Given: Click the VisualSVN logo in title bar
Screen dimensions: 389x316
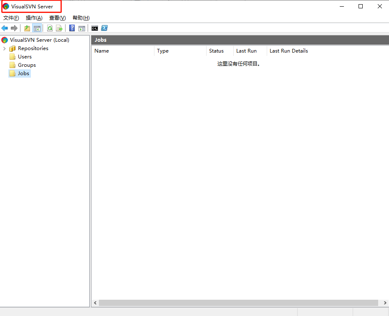Looking at the screenshot, I should 6,6.
